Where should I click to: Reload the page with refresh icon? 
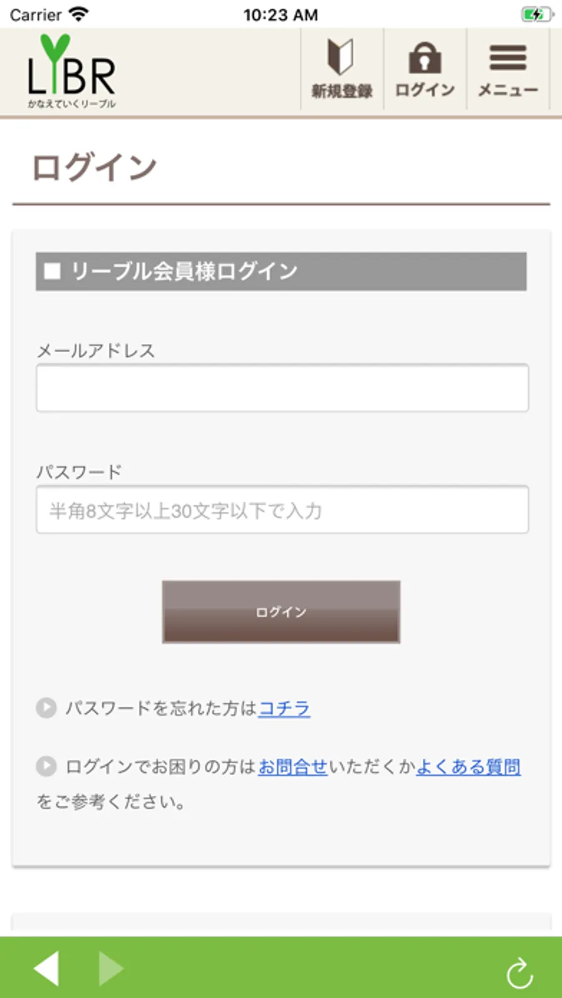coord(520,973)
